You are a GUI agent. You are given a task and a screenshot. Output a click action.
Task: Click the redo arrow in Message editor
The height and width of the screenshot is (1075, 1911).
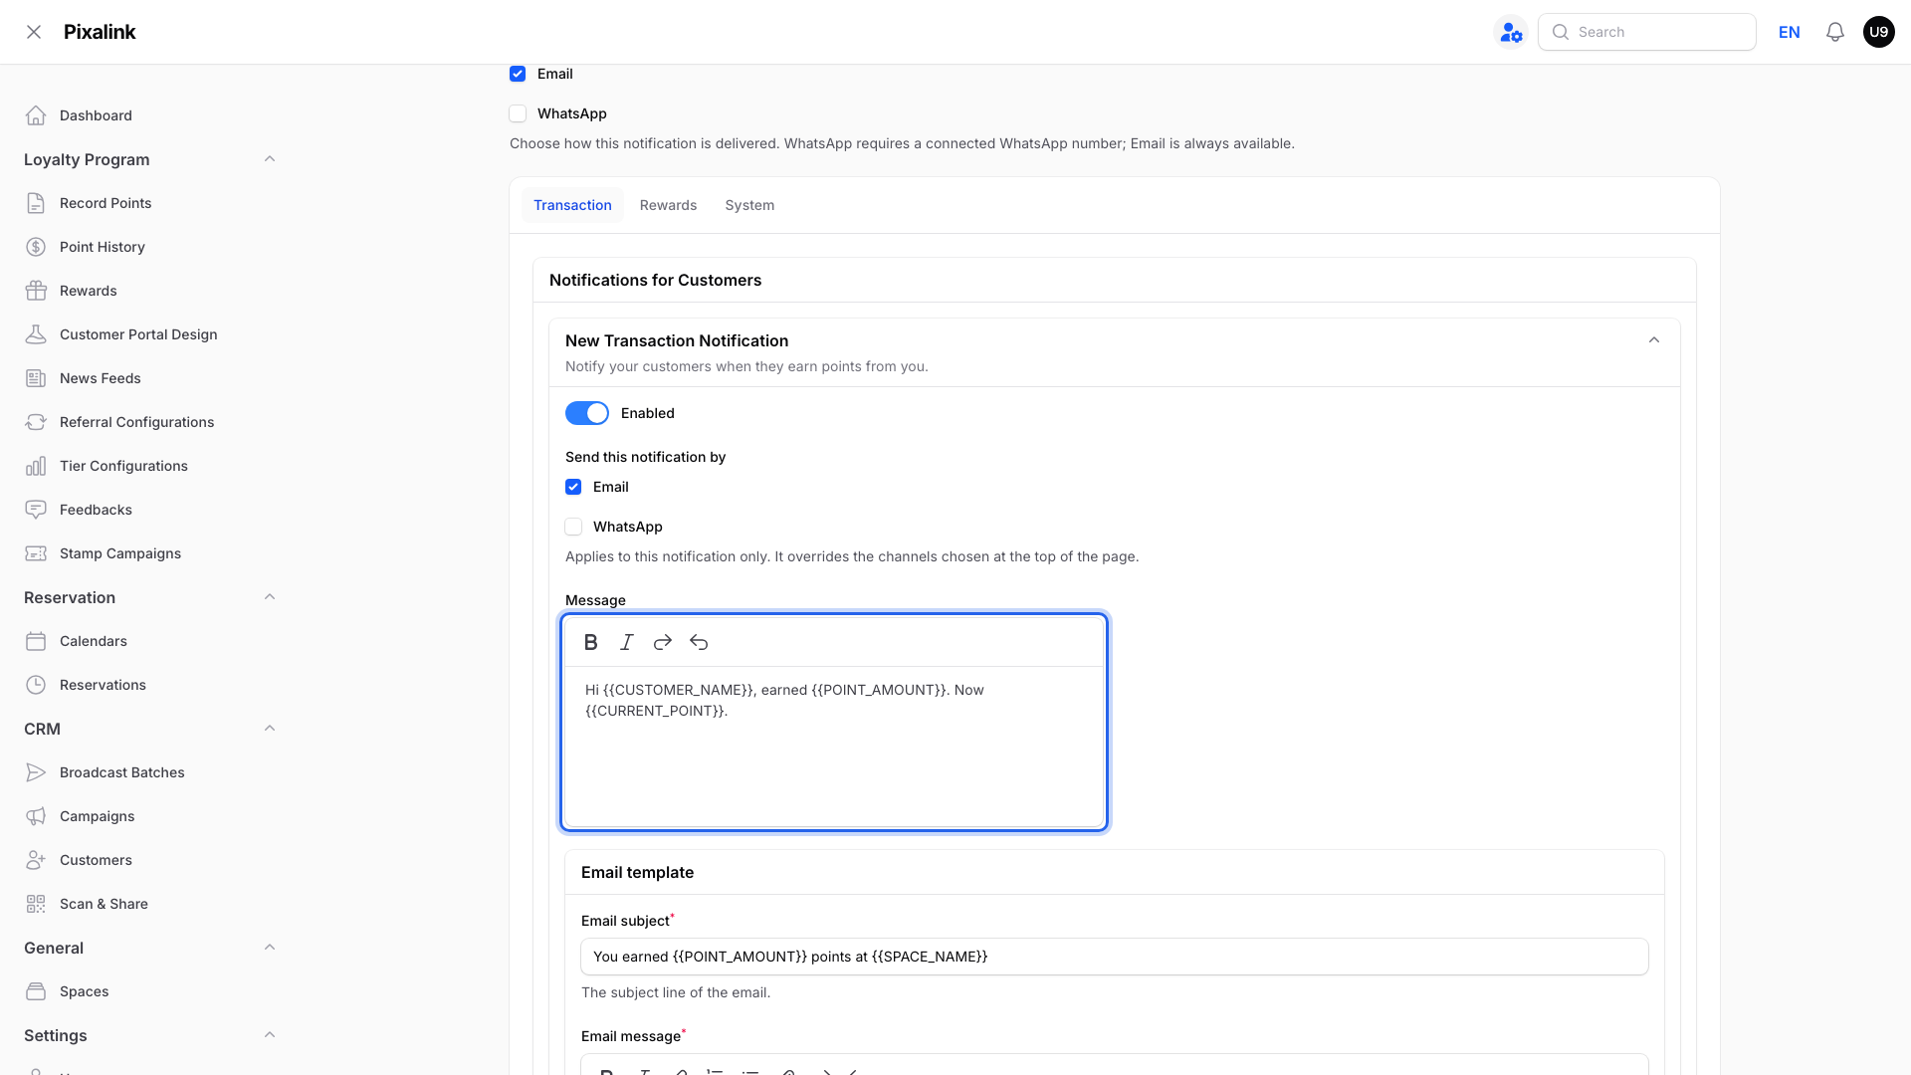coord(662,642)
